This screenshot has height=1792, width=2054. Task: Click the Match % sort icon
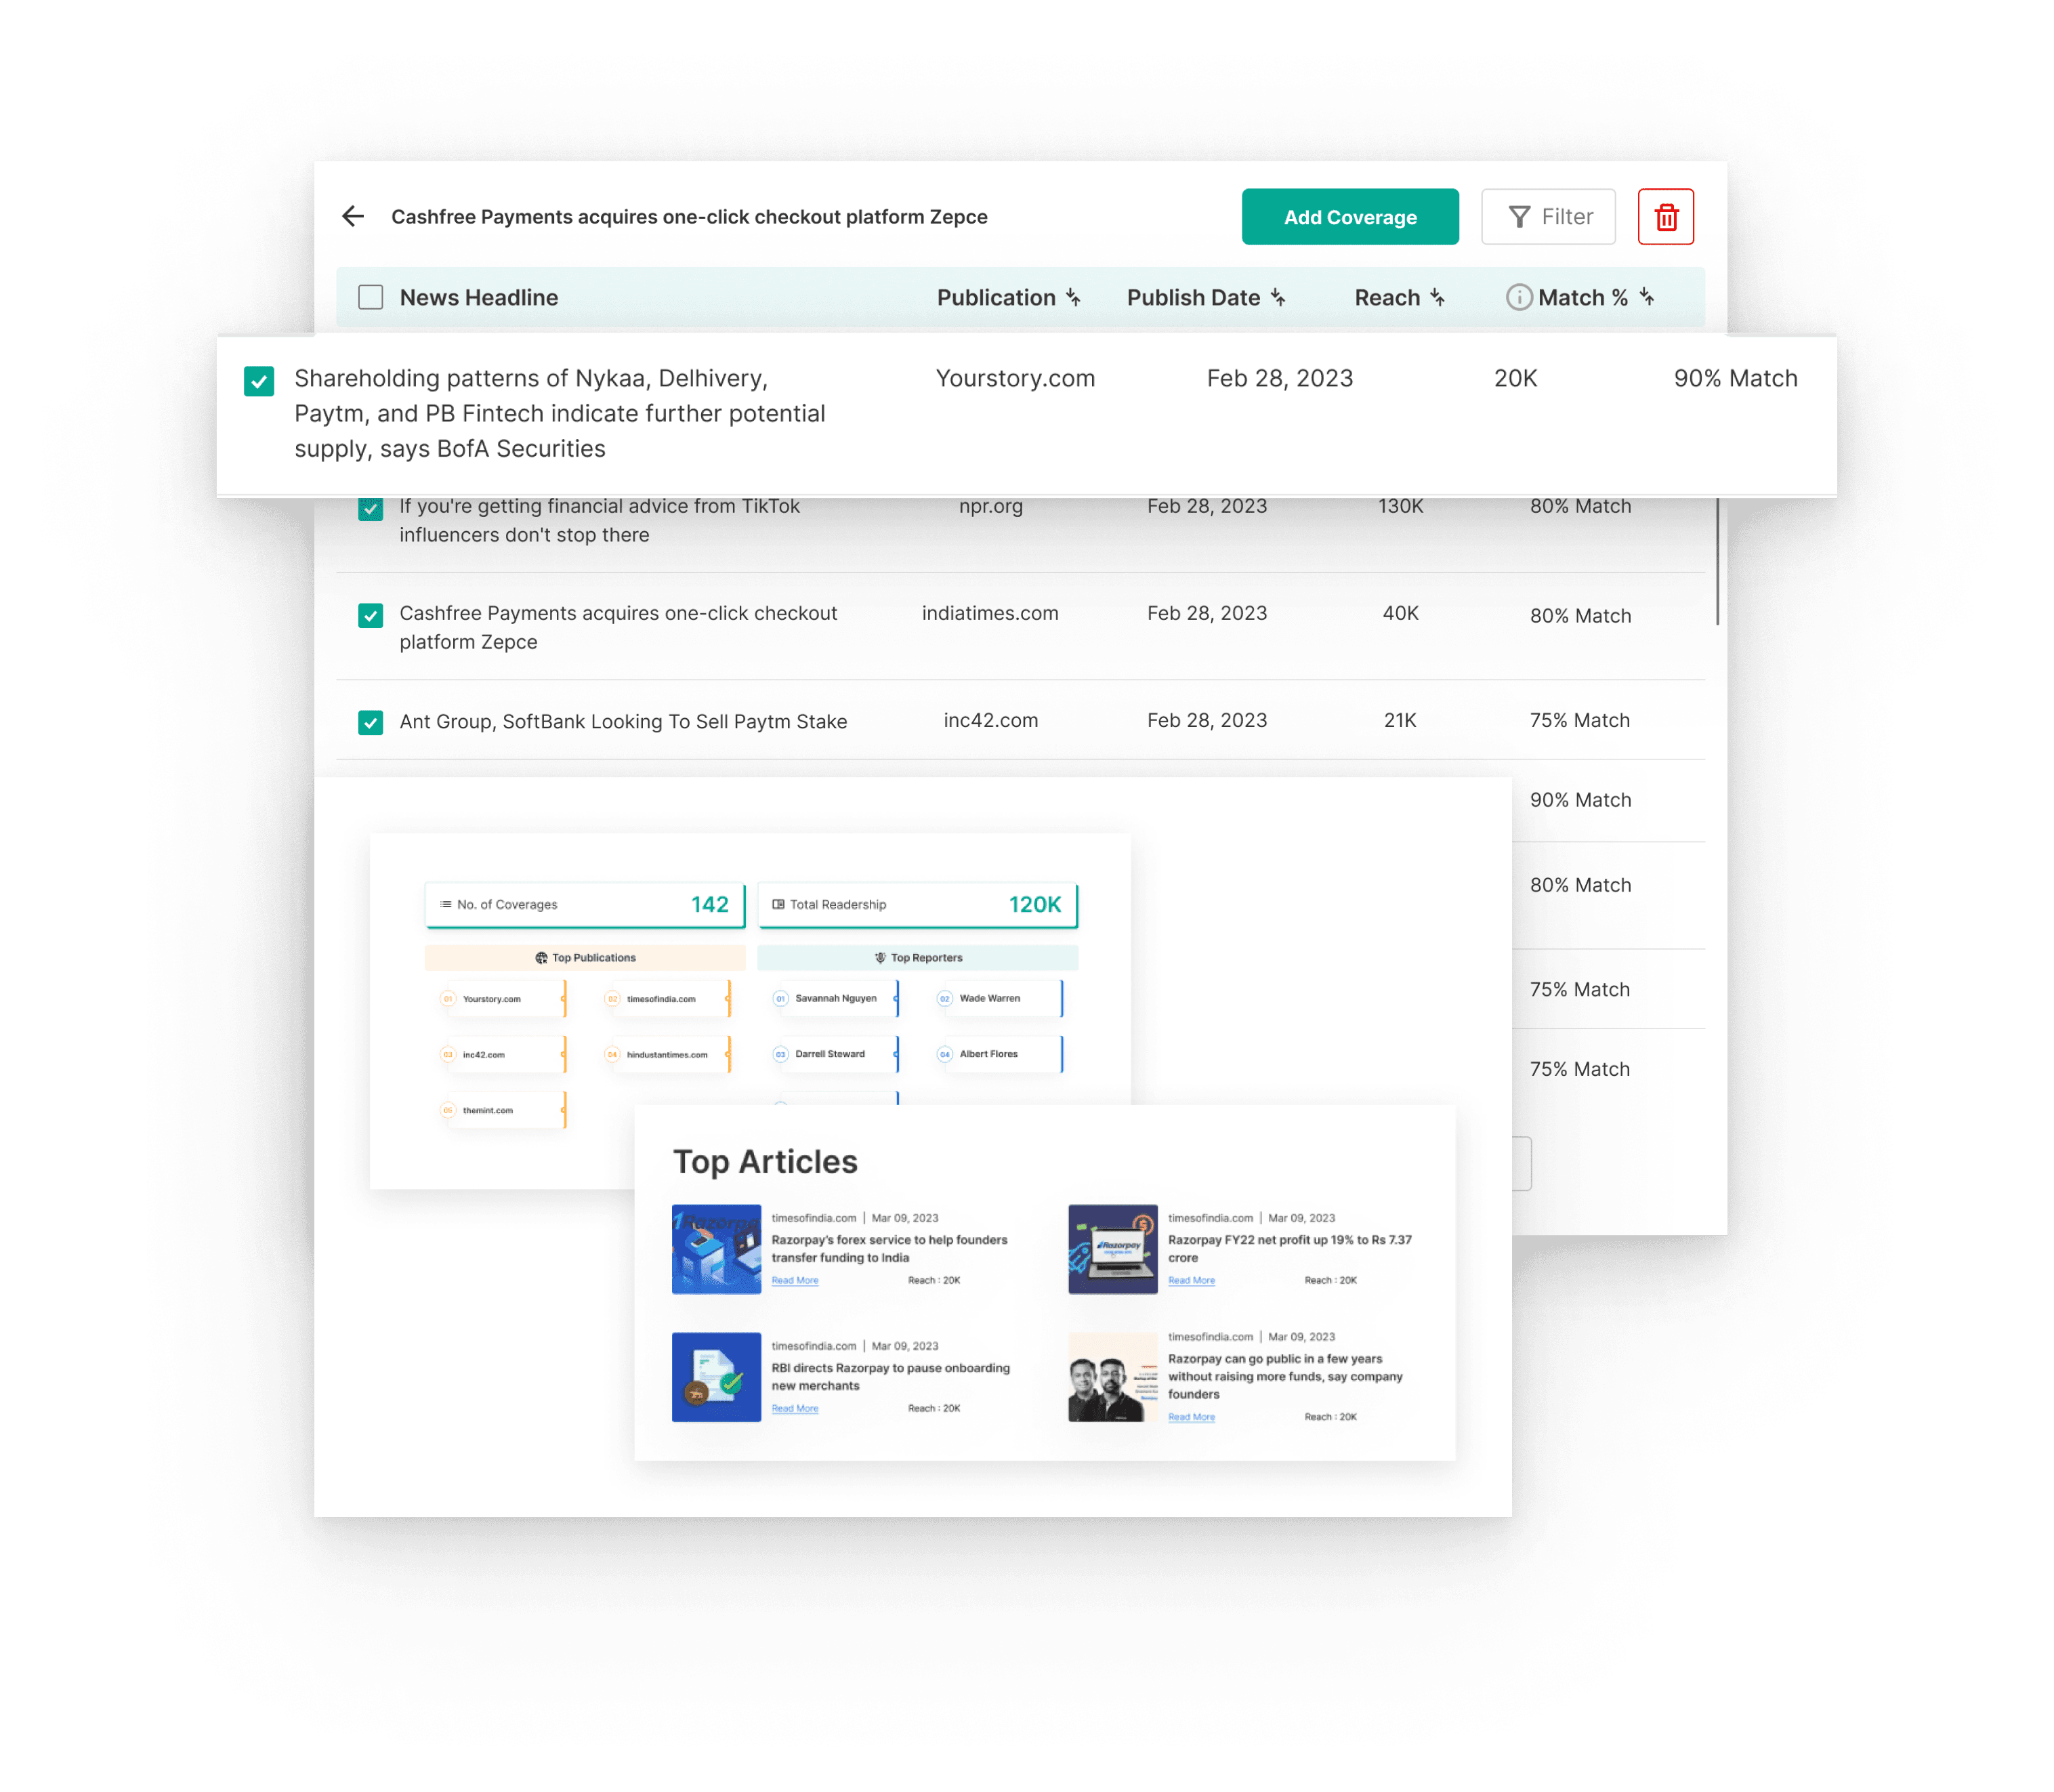[1649, 297]
